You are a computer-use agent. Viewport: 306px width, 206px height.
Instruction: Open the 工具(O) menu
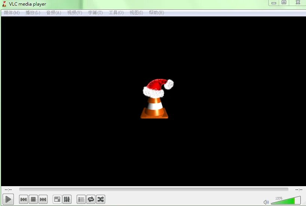[116, 13]
